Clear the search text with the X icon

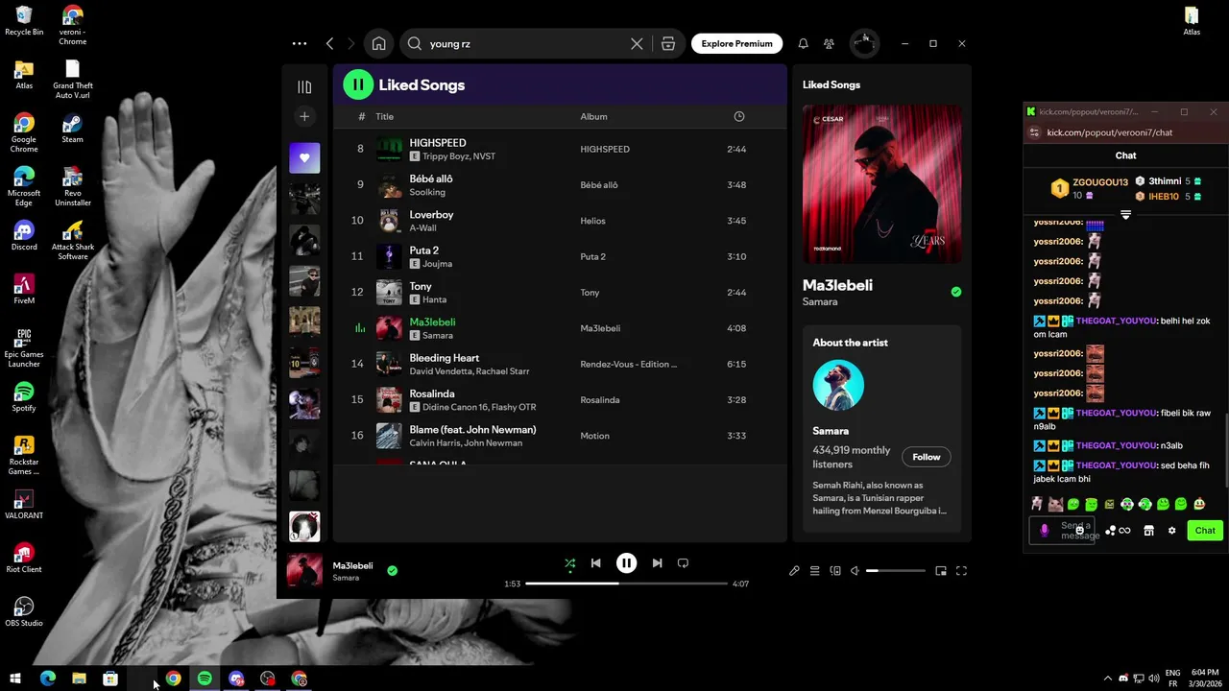coord(637,43)
